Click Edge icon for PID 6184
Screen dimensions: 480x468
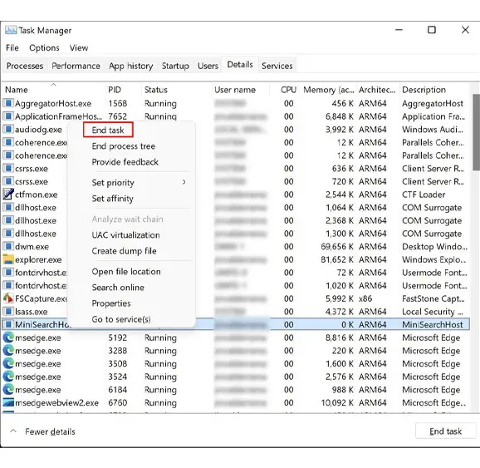[8, 390]
